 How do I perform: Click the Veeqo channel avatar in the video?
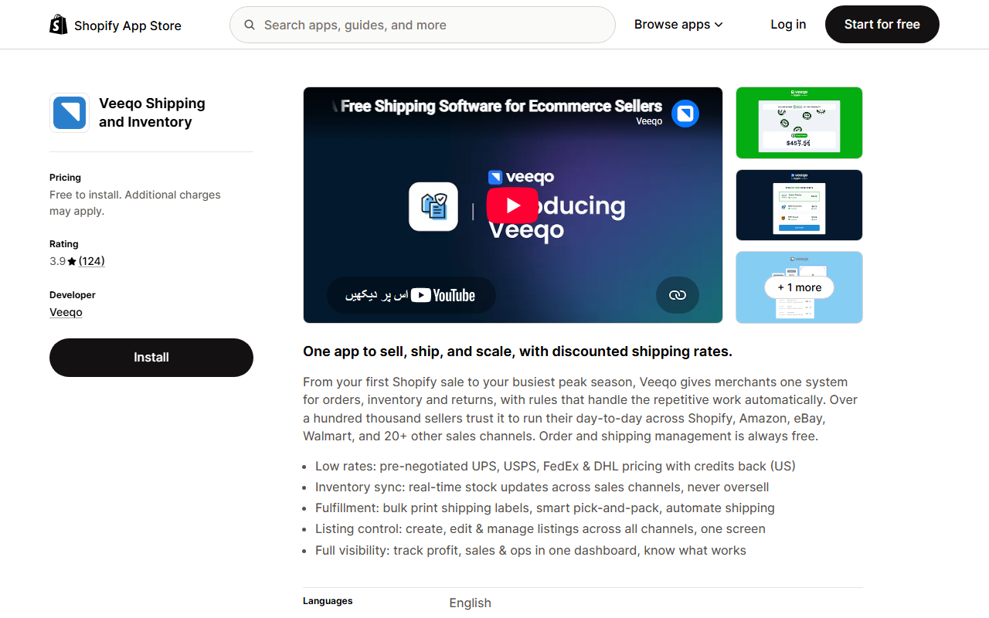click(x=685, y=114)
